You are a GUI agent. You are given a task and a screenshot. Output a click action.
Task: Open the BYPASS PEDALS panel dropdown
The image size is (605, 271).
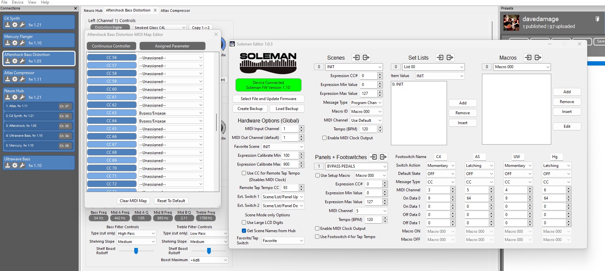pos(357,166)
